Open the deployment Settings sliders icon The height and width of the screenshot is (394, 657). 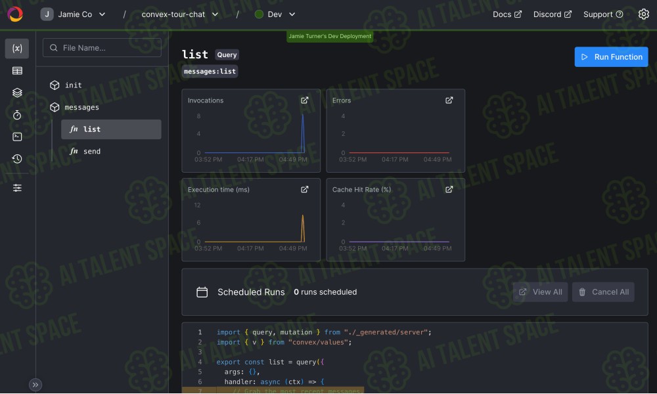[x=17, y=188]
